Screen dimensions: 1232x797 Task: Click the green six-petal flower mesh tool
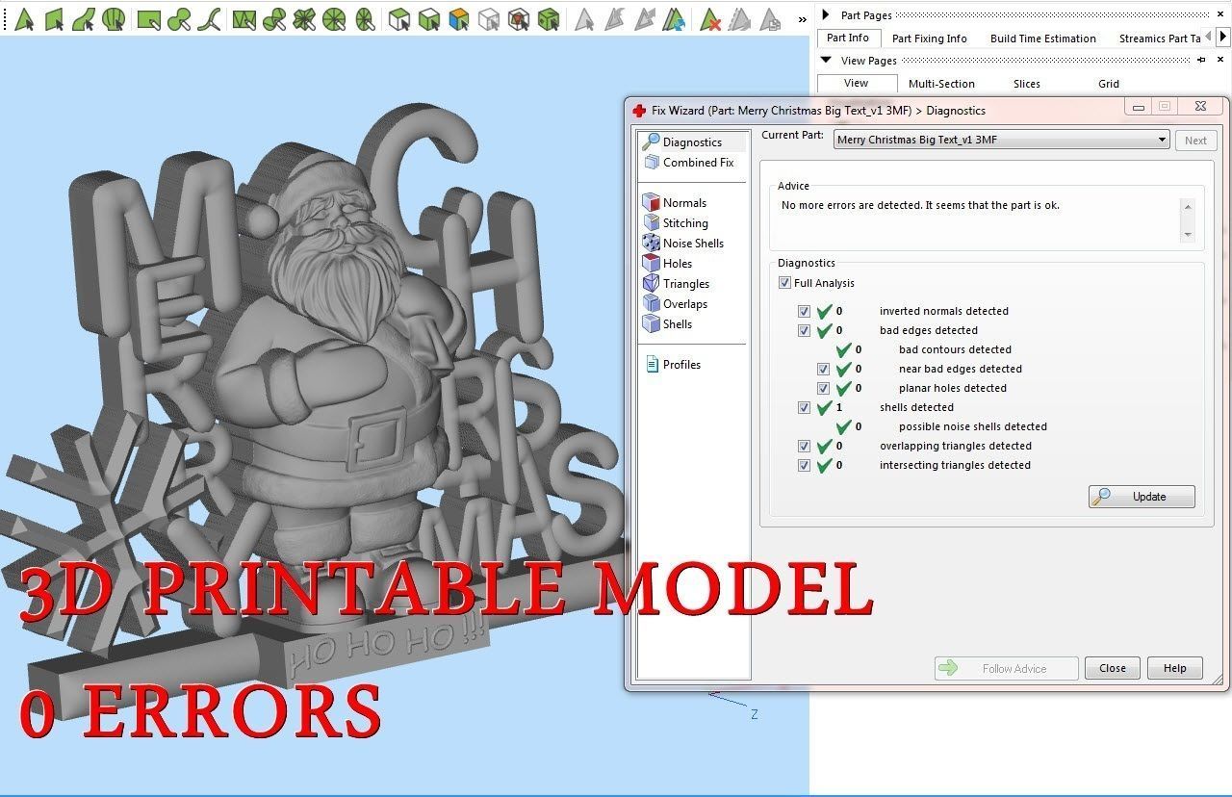tap(304, 18)
